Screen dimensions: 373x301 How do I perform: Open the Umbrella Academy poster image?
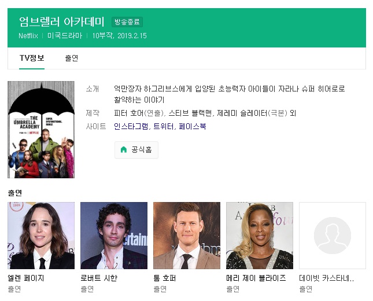(x=41, y=130)
